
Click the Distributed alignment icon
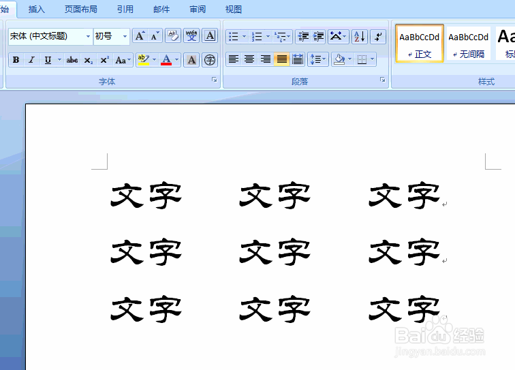tap(298, 59)
